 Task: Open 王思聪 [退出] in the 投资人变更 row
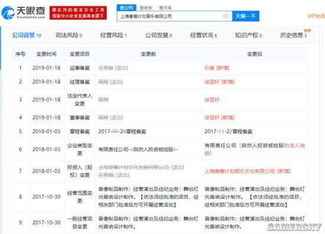113,175
